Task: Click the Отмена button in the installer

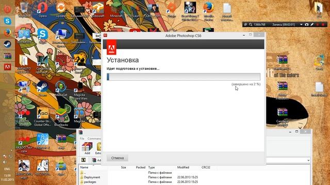Action: 117,158
